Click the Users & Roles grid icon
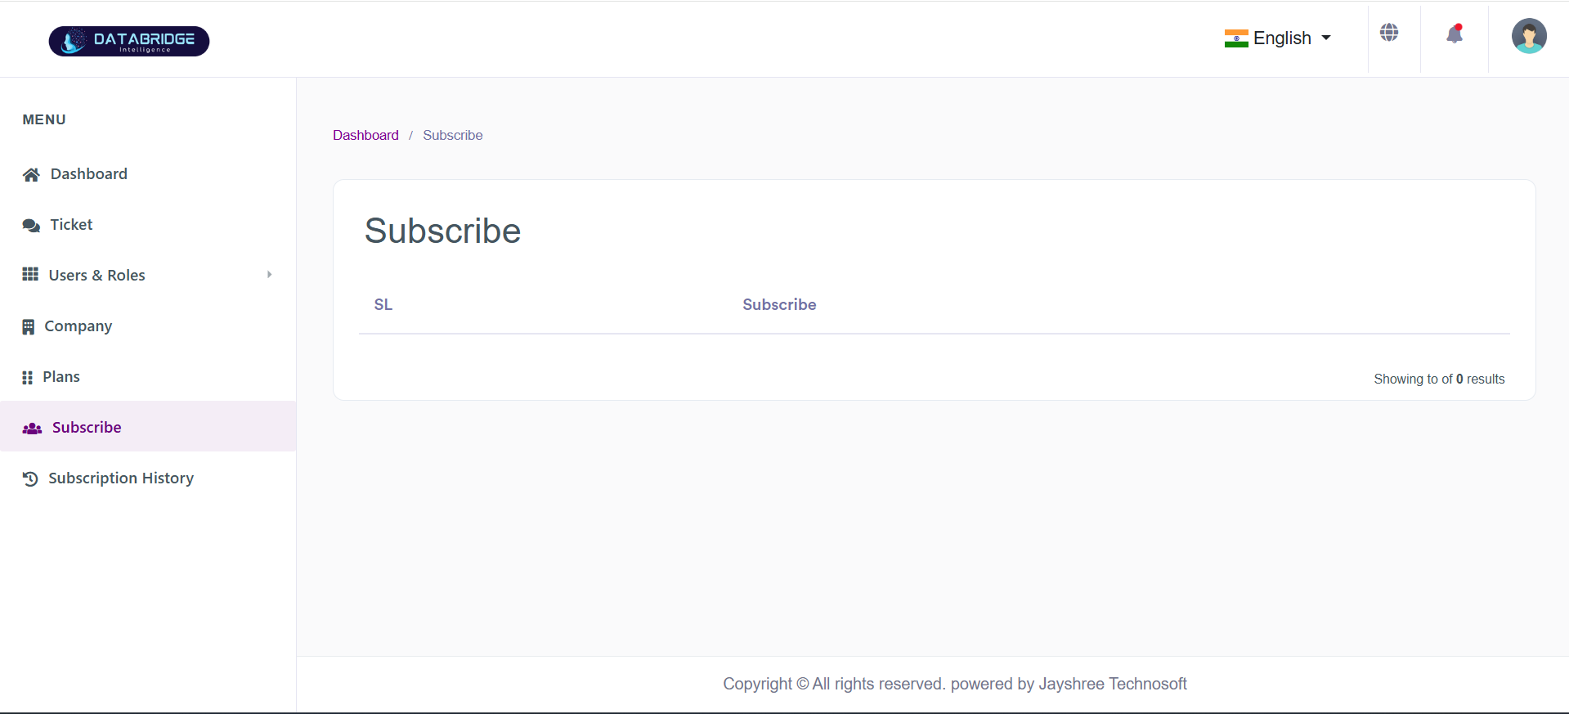 pyautogui.click(x=30, y=274)
